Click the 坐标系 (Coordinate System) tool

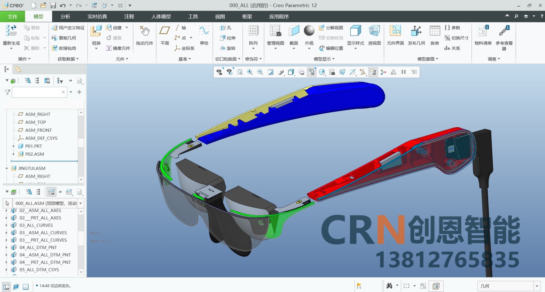[x=184, y=48]
